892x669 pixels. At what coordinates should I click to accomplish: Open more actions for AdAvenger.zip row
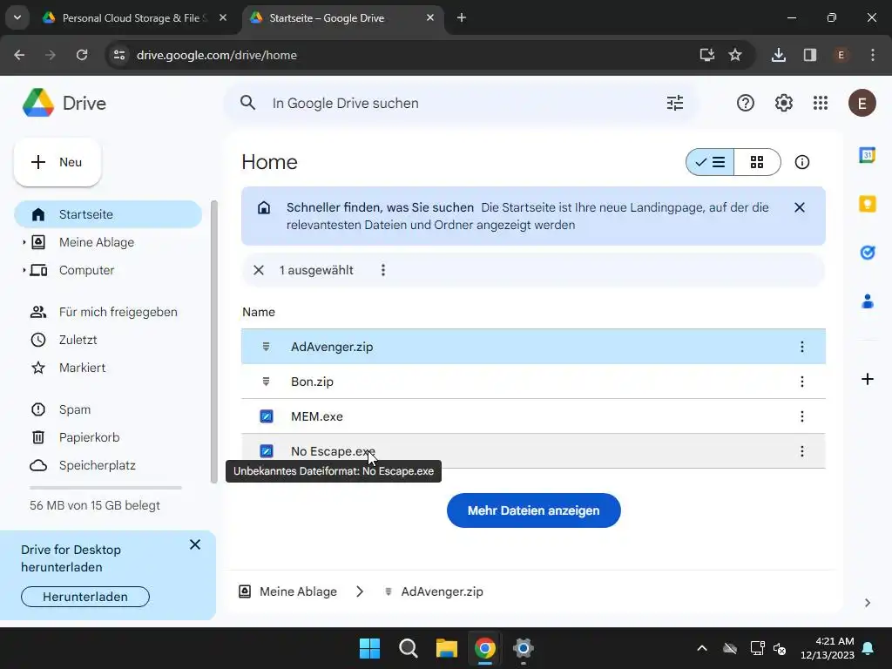point(802,347)
